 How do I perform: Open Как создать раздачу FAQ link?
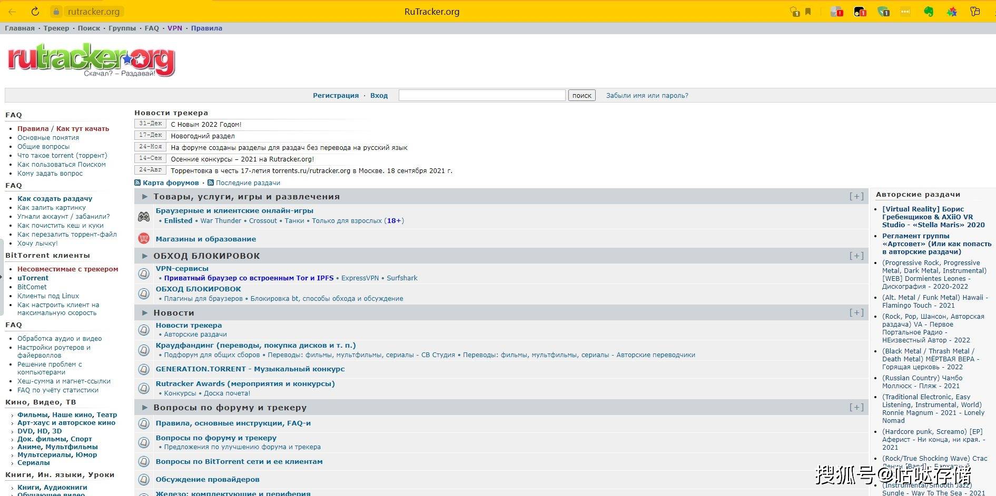tap(55, 199)
